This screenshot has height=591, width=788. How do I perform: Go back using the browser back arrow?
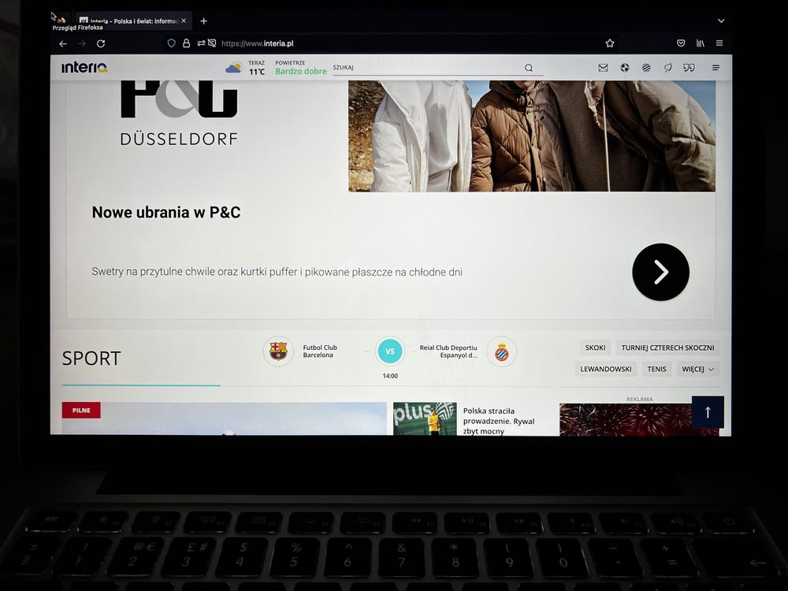point(63,43)
